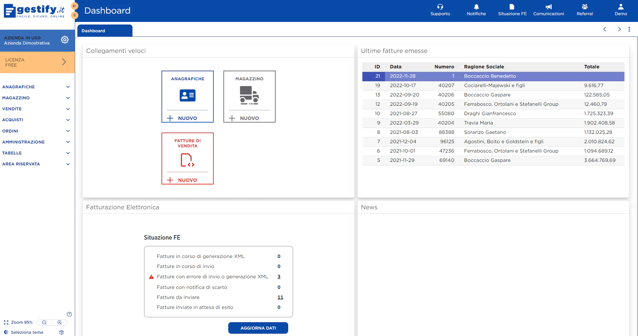Screen dimensions: 638x336
Task: Open the 3 invoices with errors link
Action: pos(279,277)
